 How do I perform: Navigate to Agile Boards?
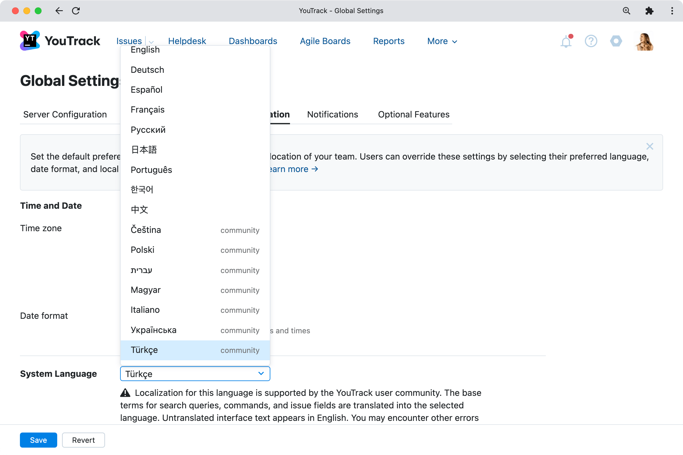[325, 41]
